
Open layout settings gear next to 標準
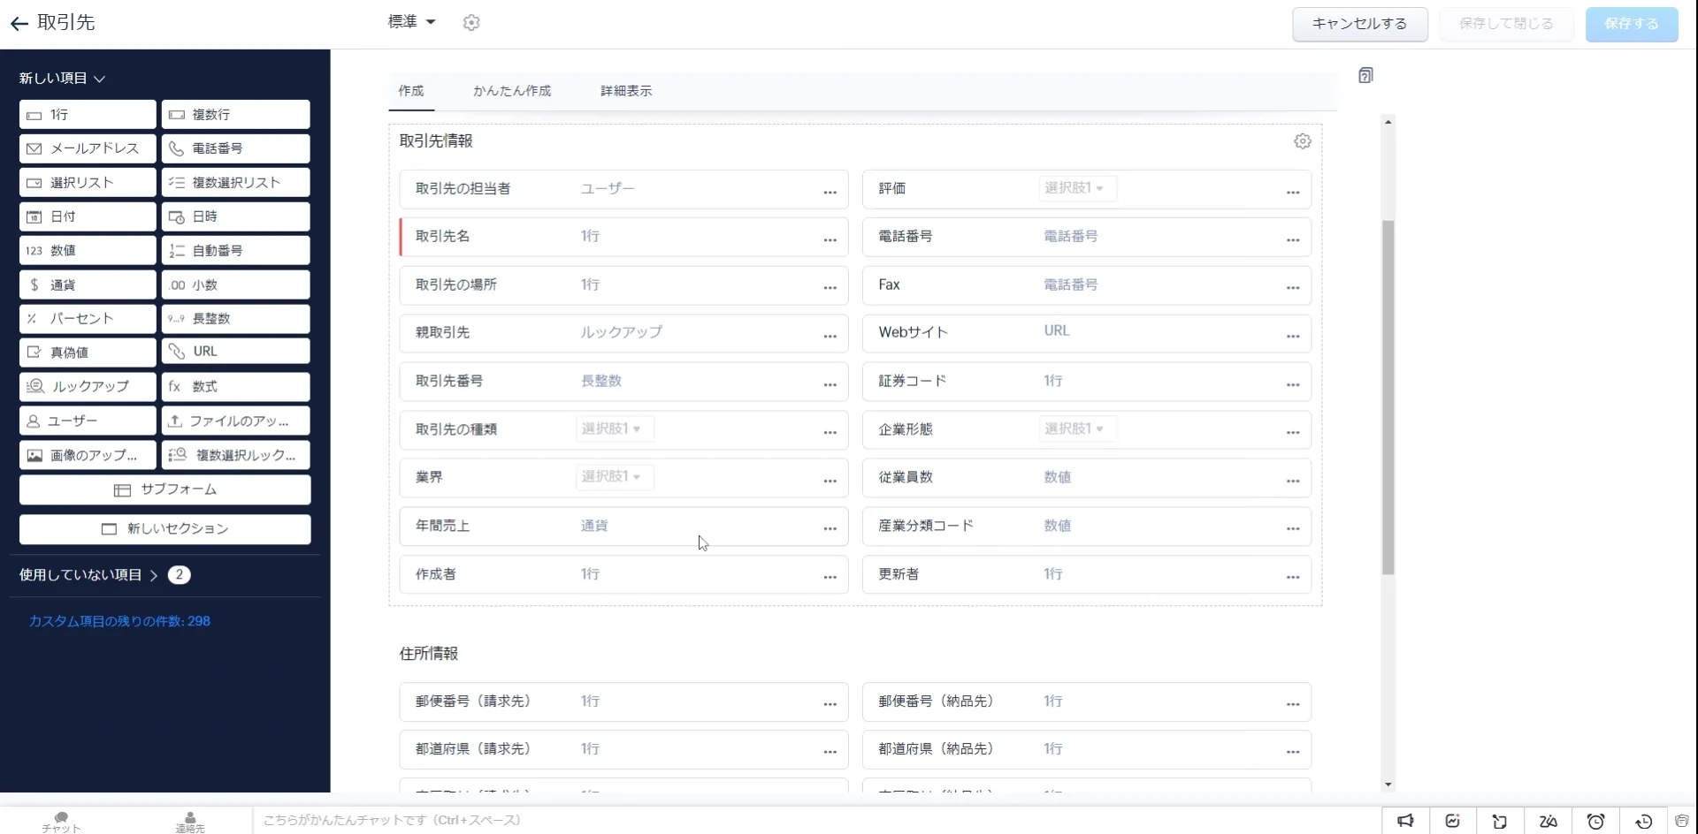click(x=471, y=23)
